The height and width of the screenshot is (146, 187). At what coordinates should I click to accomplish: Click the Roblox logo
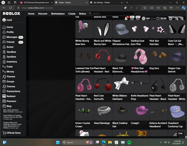pyautogui.click(x=12, y=13)
